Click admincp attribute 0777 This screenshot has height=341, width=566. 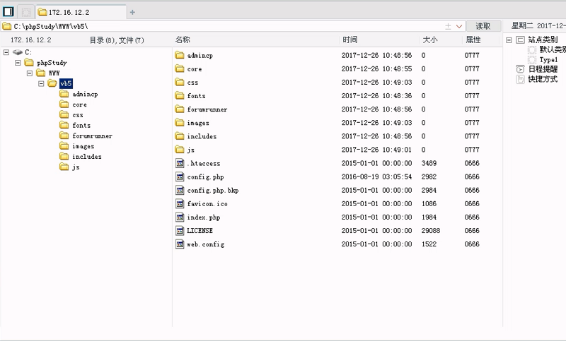472,55
